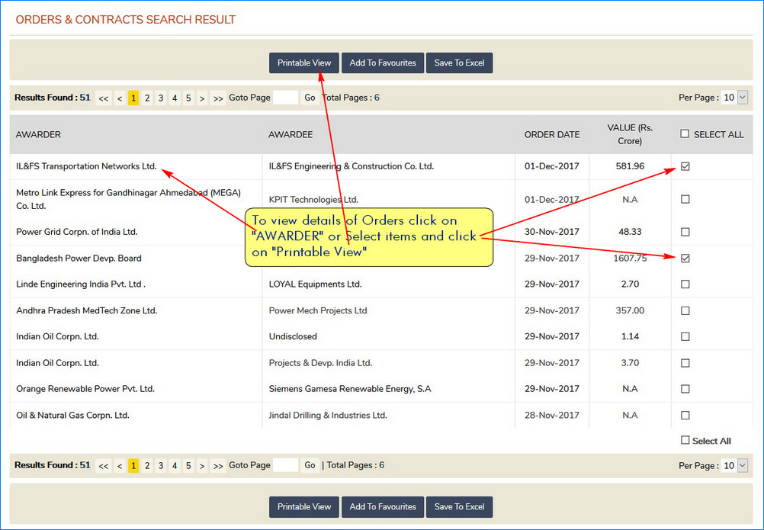Image resolution: width=764 pixels, height=530 pixels.
Task: Click top next page > arrow
Action: pos(202,98)
